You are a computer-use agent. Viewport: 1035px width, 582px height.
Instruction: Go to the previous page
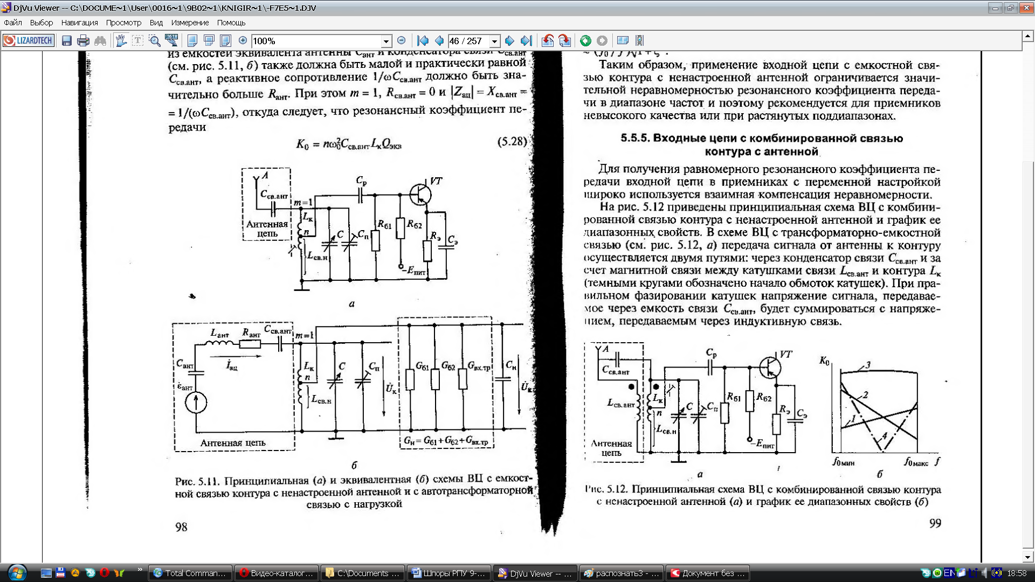tap(439, 40)
